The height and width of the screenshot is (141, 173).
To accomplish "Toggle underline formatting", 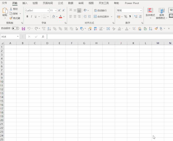I will pos(35,17).
